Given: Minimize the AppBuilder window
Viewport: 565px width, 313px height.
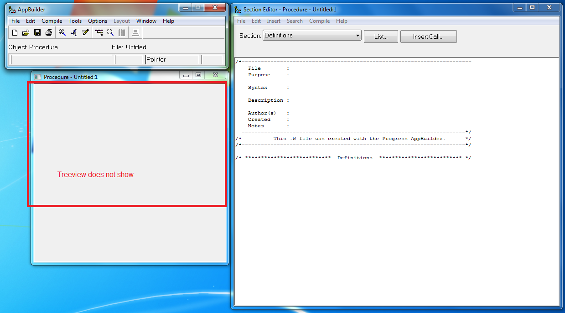Looking at the screenshot, I should point(185,8).
